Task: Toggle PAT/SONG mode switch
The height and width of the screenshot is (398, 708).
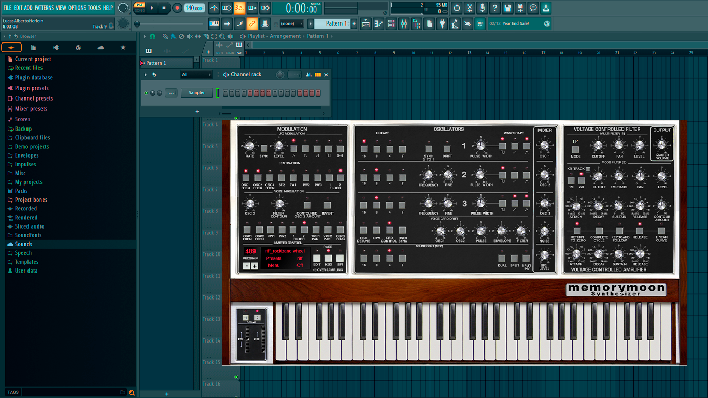Action: click(x=139, y=8)
